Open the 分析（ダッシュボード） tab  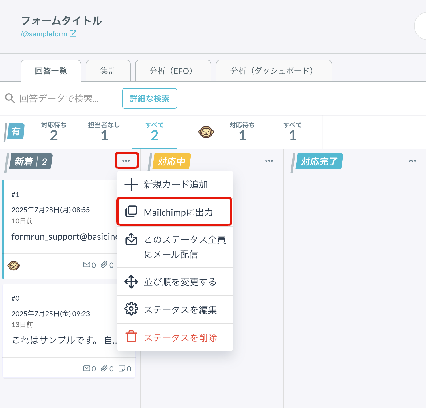coord(274,71)
